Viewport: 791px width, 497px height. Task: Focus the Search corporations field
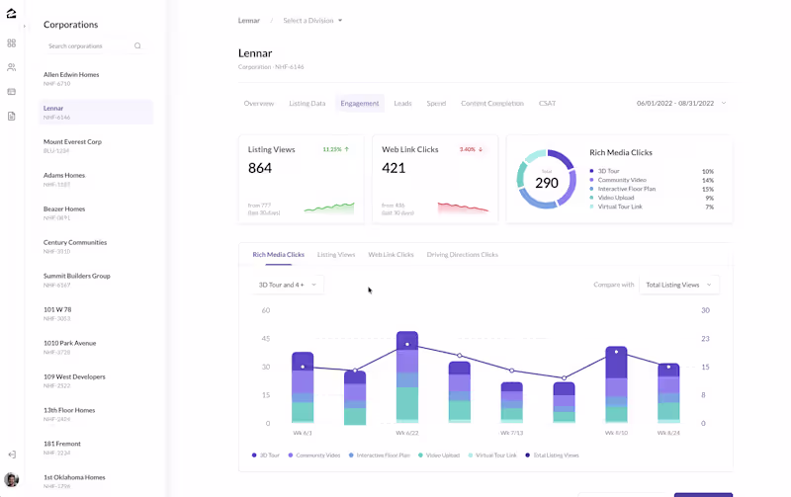94,45
